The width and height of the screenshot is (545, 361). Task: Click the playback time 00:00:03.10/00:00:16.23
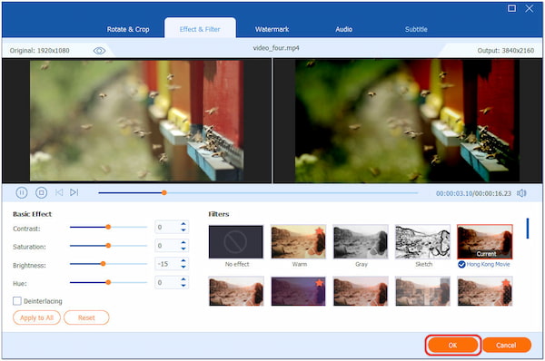[473, 193]
